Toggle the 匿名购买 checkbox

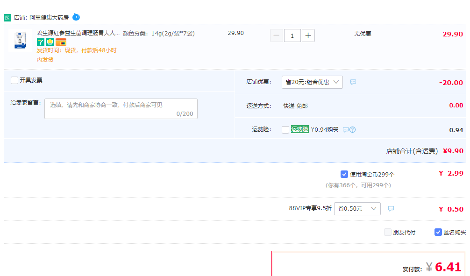click(x=438, y=232)
